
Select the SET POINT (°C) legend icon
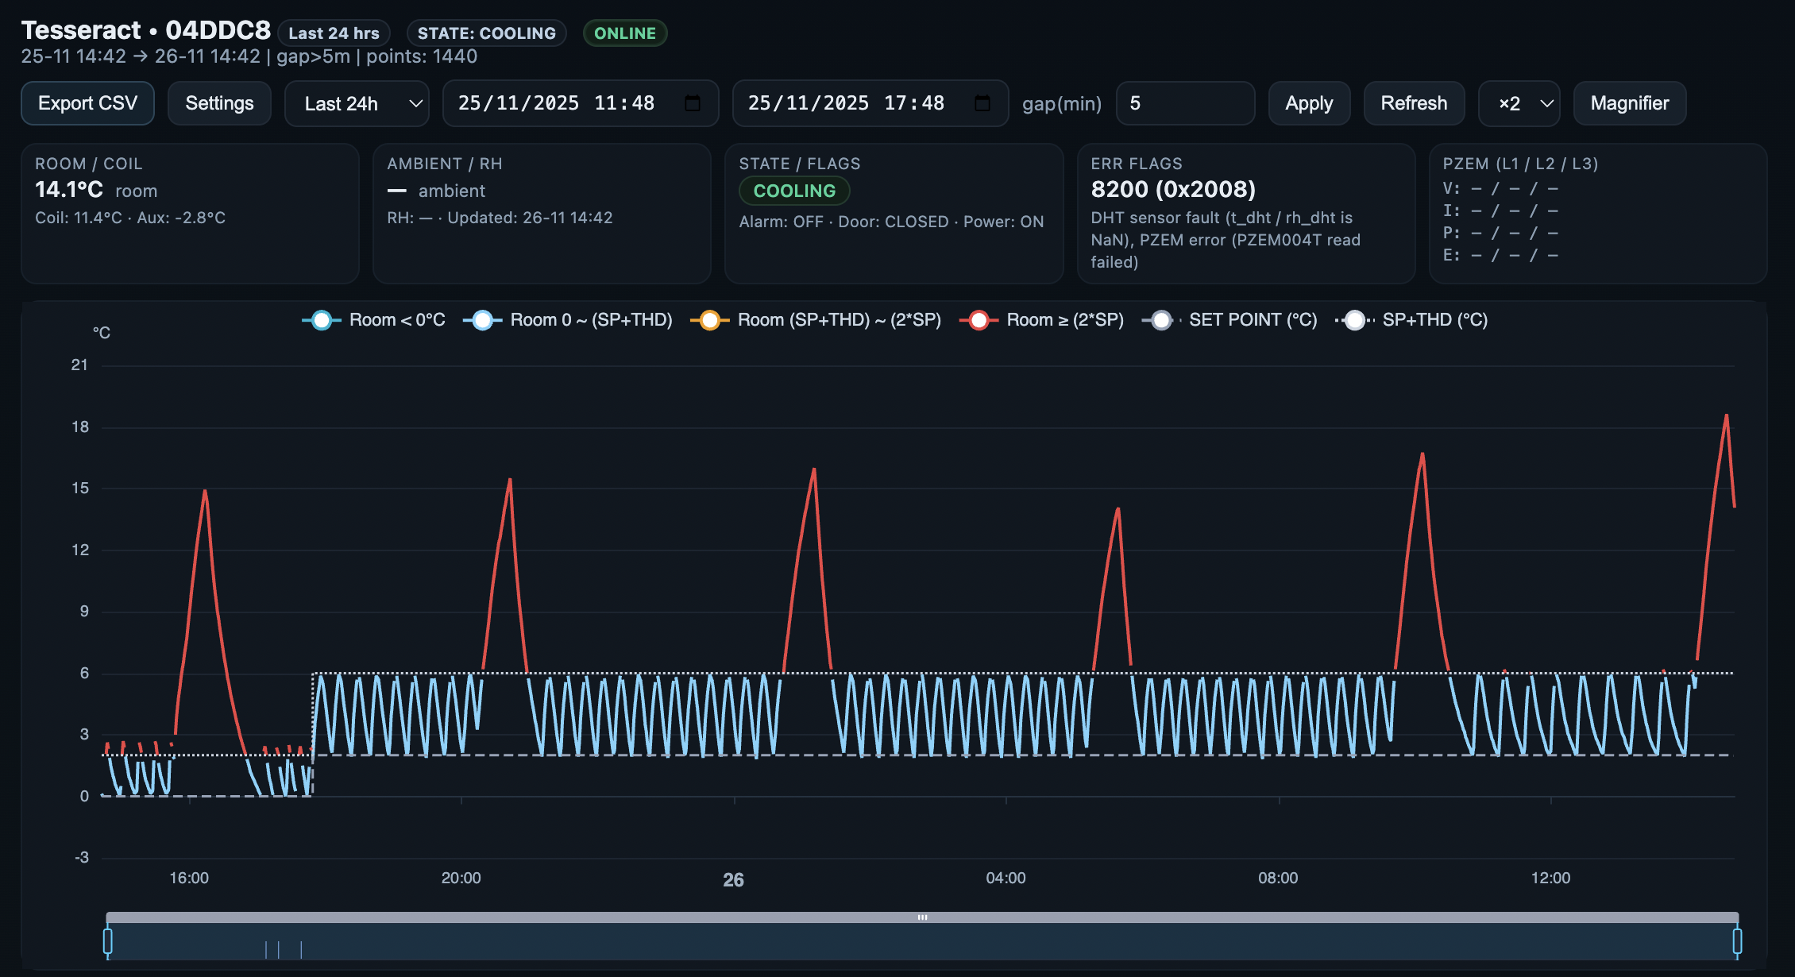(1161, 320)
